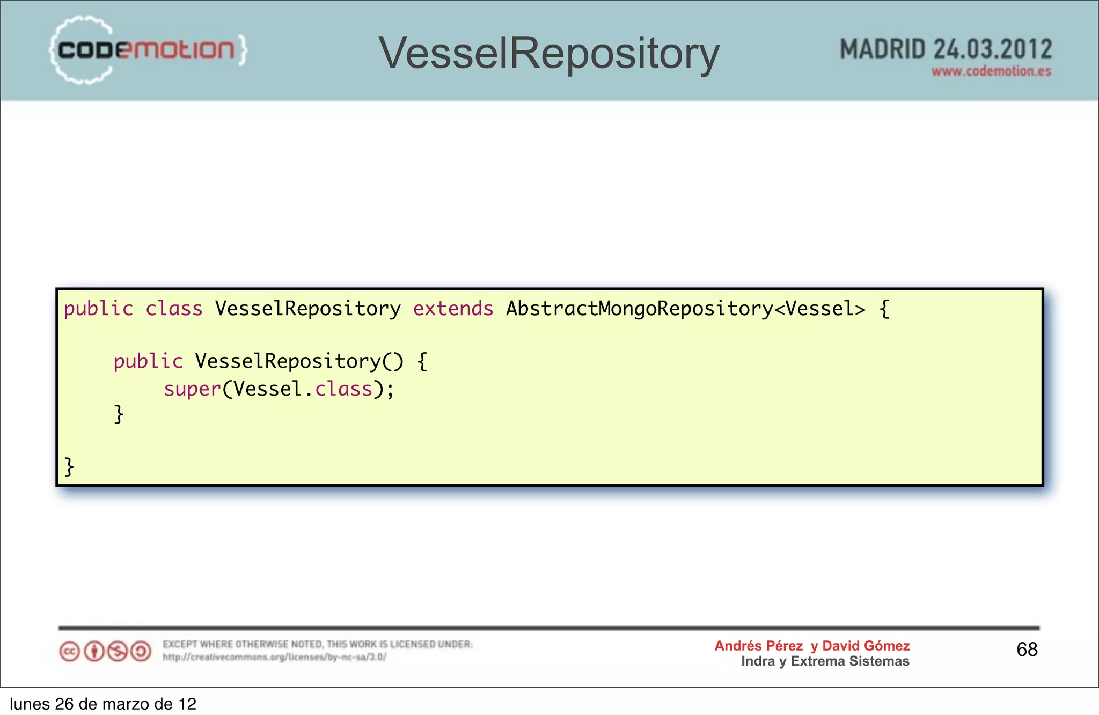Open the creativecommons.org license URL
1099x715 pixels.
[x=274, y=657]
